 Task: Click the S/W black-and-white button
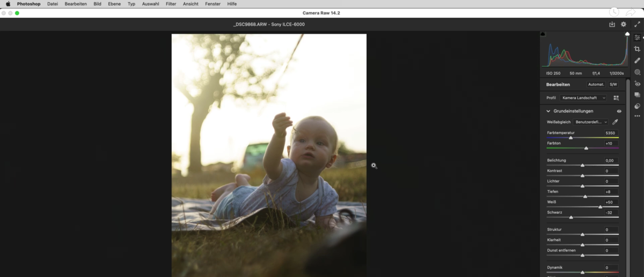pyautogui.click(x=613, y=84)
